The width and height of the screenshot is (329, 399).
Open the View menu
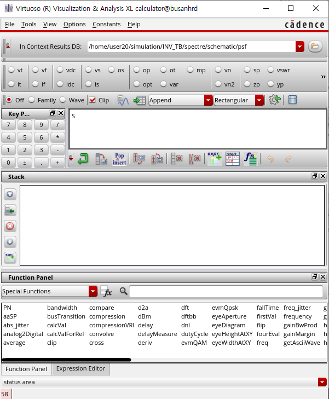pos(50,24)
